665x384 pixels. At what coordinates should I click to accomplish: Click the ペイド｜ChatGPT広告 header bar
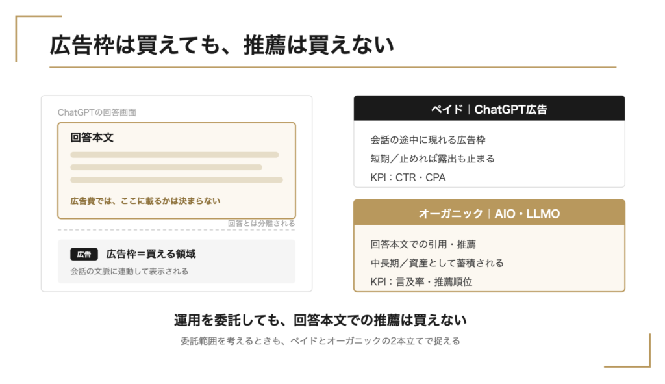[489, 109]
